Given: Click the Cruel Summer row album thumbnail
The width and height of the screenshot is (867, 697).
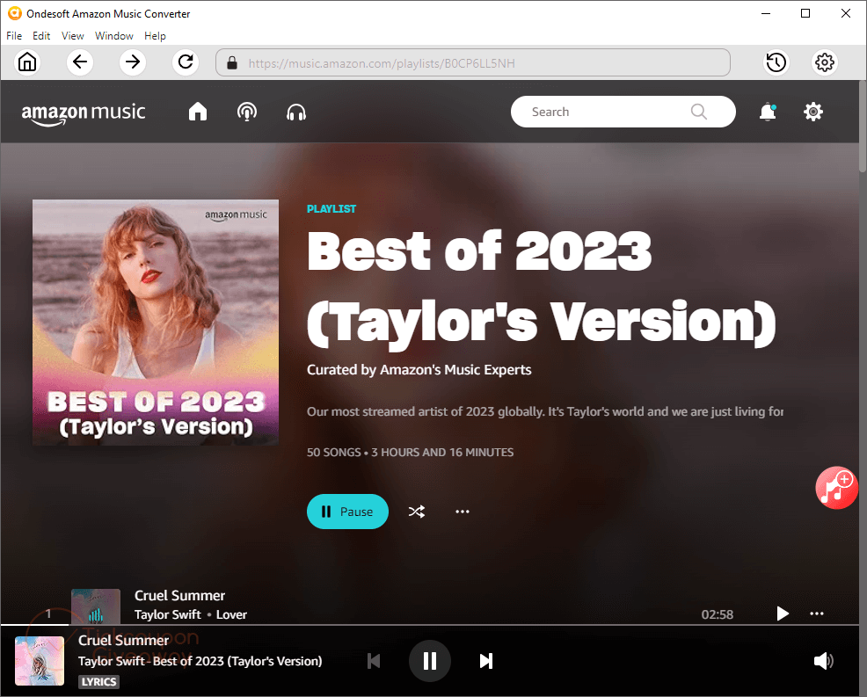Looking at the screenshot, I should (96, 606).
